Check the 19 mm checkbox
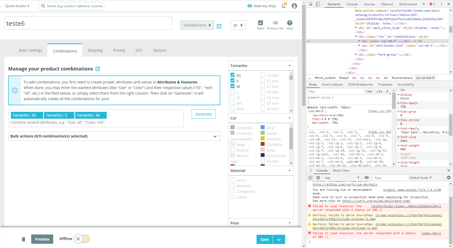 [263, 75]
